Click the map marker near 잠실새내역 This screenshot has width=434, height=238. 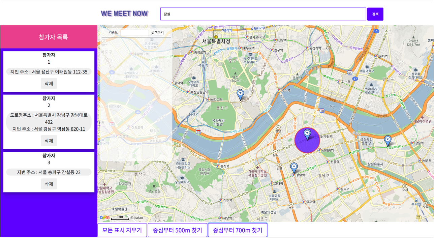[388, 141]
